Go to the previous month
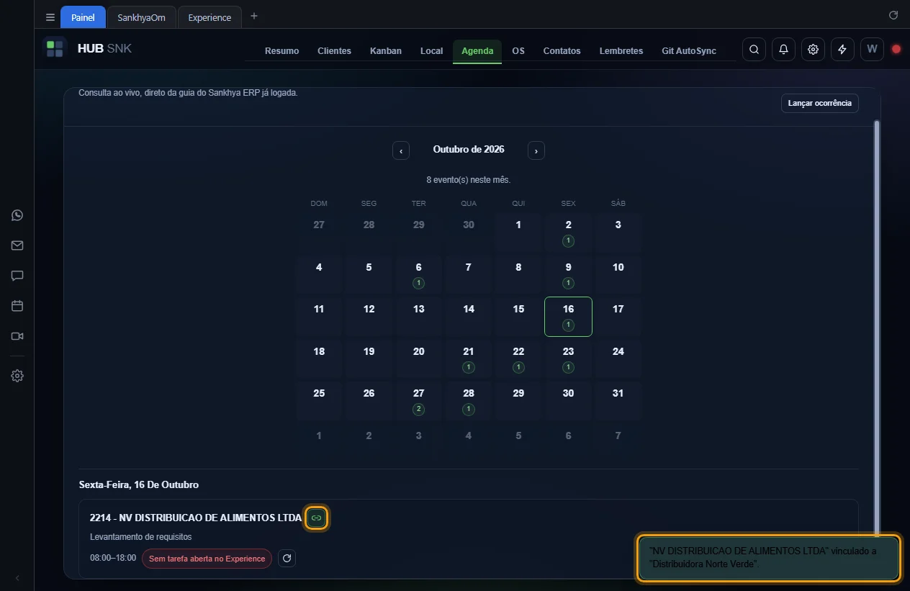This screenshot has width=910, height=591. point(401,150)
